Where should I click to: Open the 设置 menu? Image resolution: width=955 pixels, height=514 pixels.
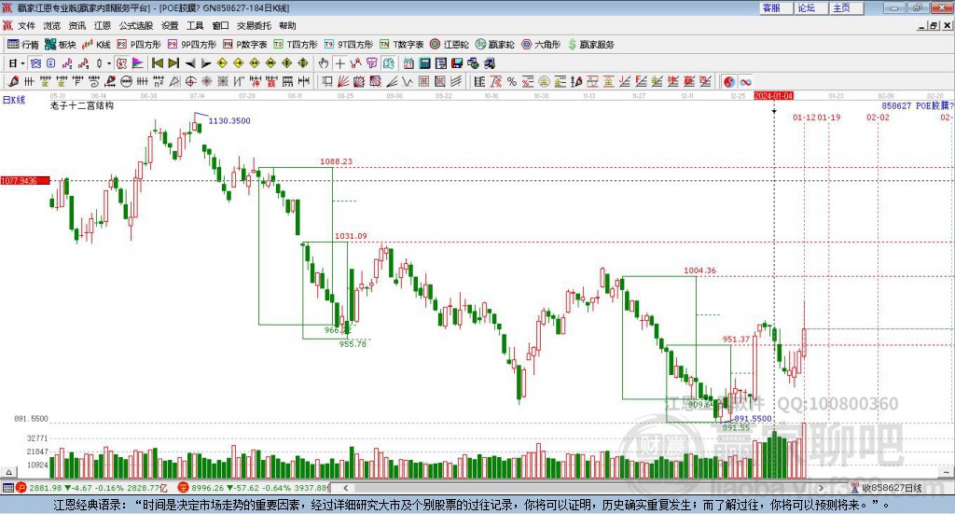point(170,25)
